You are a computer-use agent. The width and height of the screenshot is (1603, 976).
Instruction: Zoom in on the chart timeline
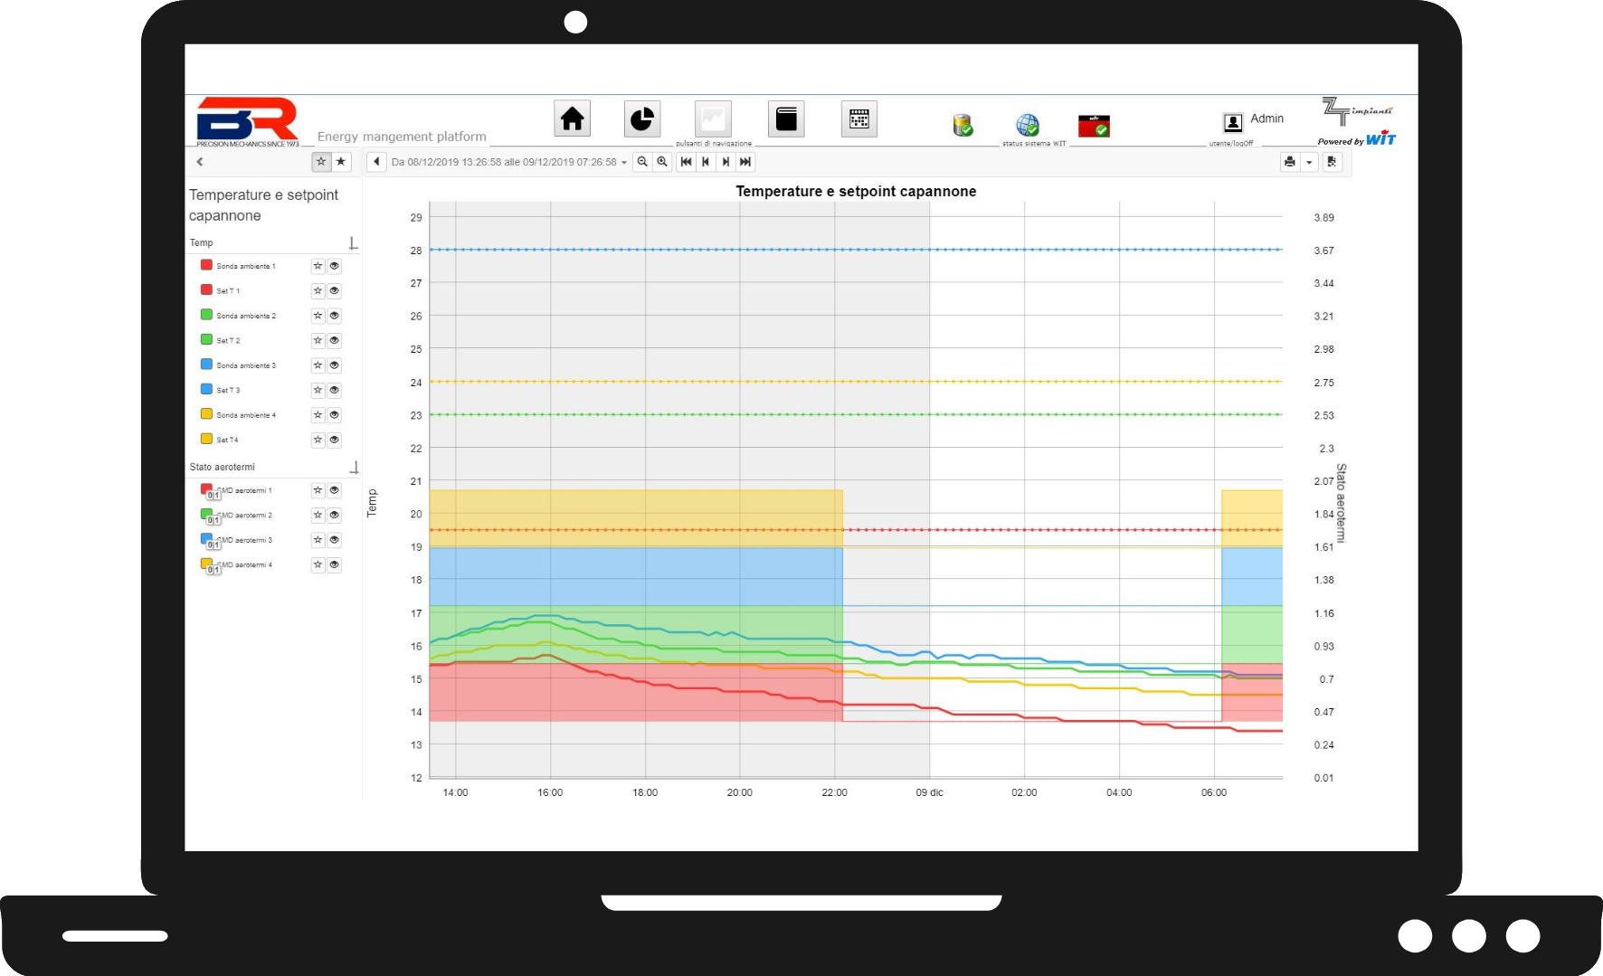click(662, 162)
